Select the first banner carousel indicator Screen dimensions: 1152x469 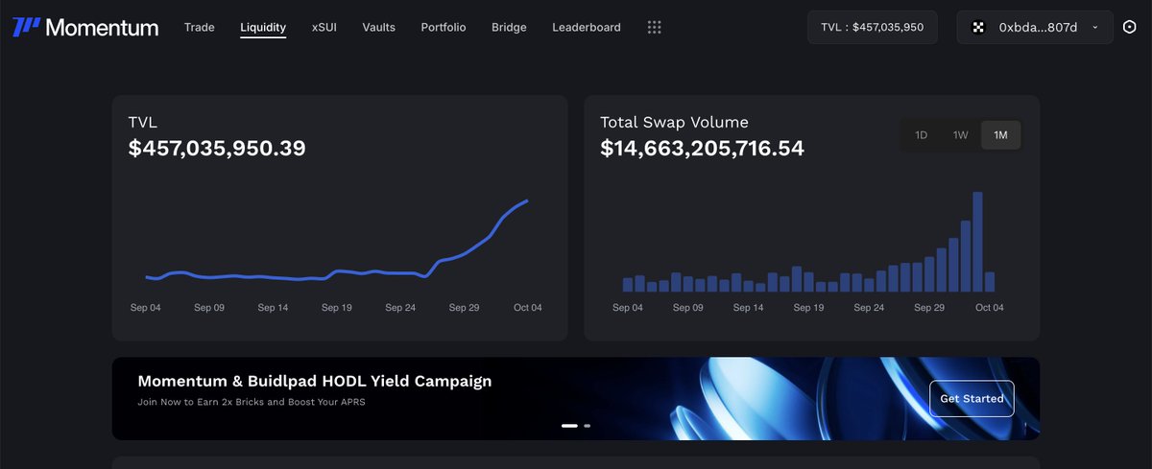point(569,425)
